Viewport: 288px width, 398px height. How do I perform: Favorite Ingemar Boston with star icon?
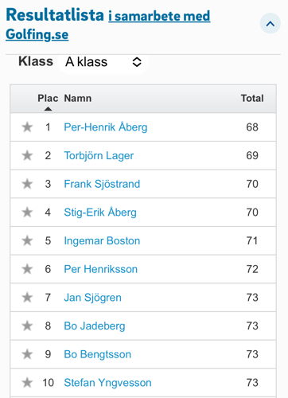tap(27, 240)
